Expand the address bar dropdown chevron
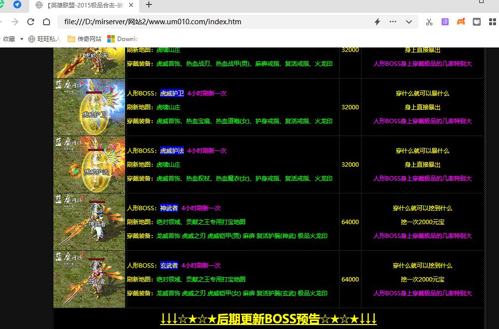The width and height of the screenshot is (499, 329). (409, 22)
